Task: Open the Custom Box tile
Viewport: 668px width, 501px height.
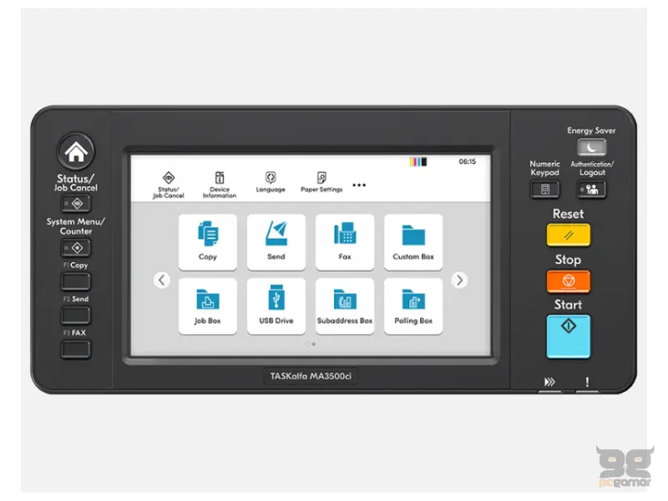Action: (x=413, y=242)
